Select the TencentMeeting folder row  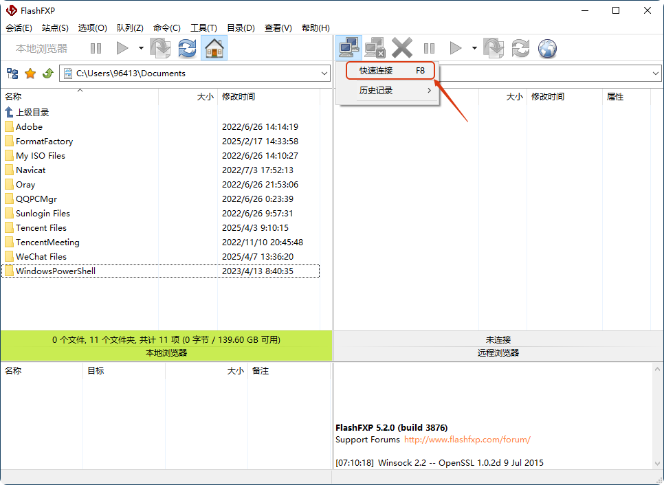(160, 242)
